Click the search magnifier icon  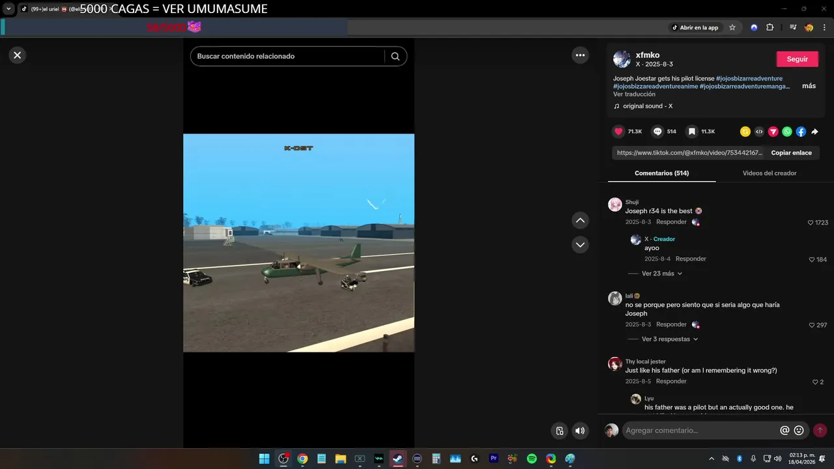[395, 56]
